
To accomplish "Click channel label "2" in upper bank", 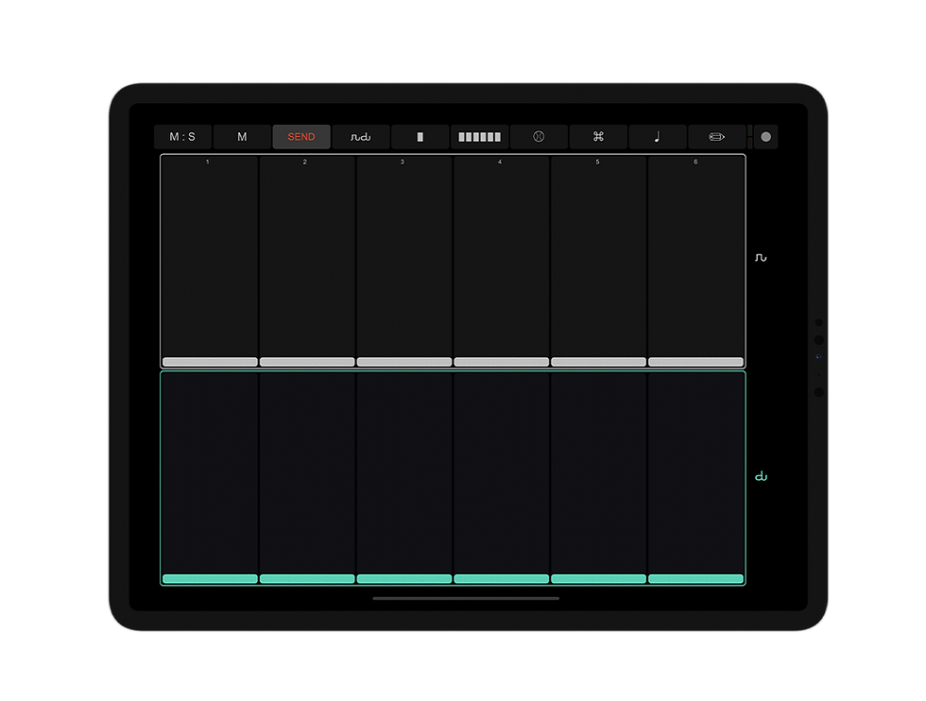I will click(304, 162).
